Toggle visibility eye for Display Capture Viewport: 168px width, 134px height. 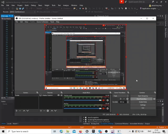click(59, 95)
